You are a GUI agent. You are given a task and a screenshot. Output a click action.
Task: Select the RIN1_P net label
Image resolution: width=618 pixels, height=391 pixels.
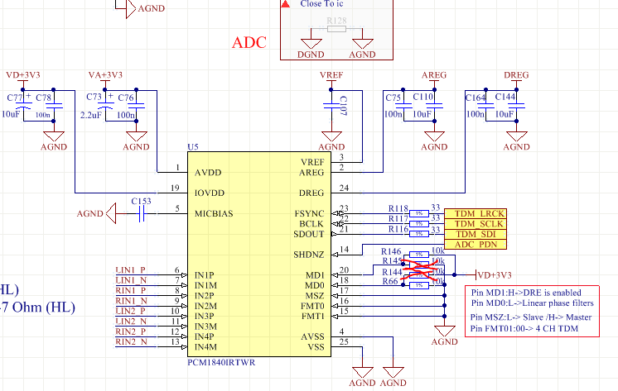coord(131,291)
